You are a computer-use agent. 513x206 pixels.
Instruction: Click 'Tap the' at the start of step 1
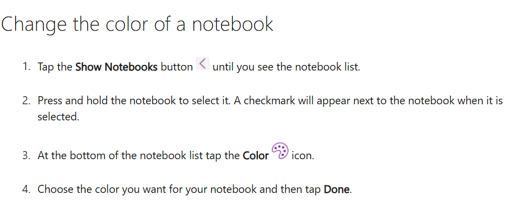click(55, 67)
